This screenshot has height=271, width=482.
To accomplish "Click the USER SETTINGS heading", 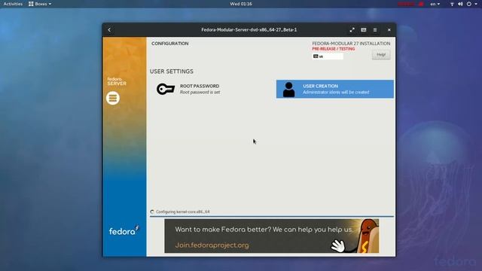I will (x=172, y=72).
